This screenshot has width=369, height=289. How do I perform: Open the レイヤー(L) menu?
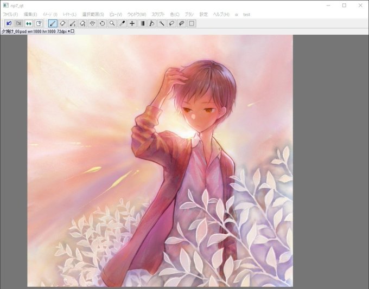point(69,15)
